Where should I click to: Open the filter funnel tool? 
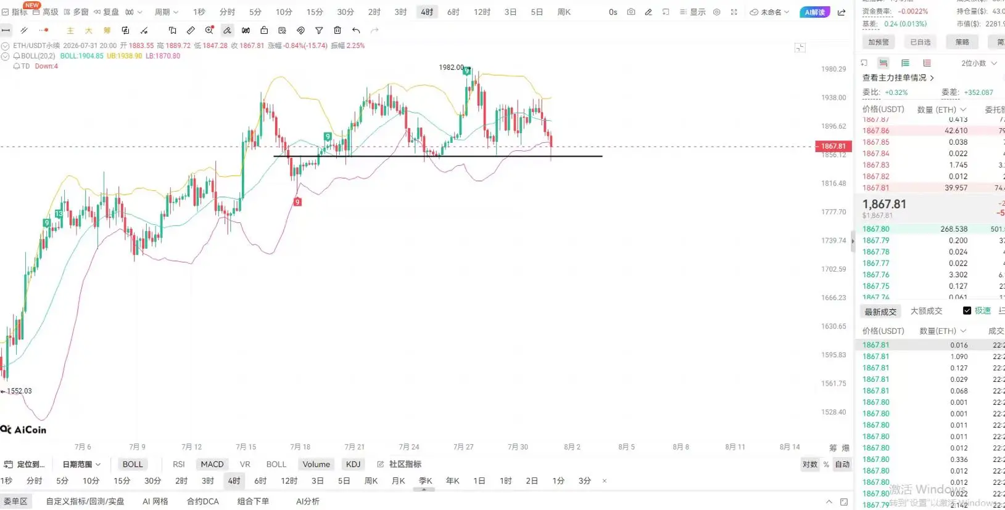[319, 30]
